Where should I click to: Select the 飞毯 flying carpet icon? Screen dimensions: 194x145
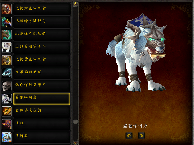7,124
